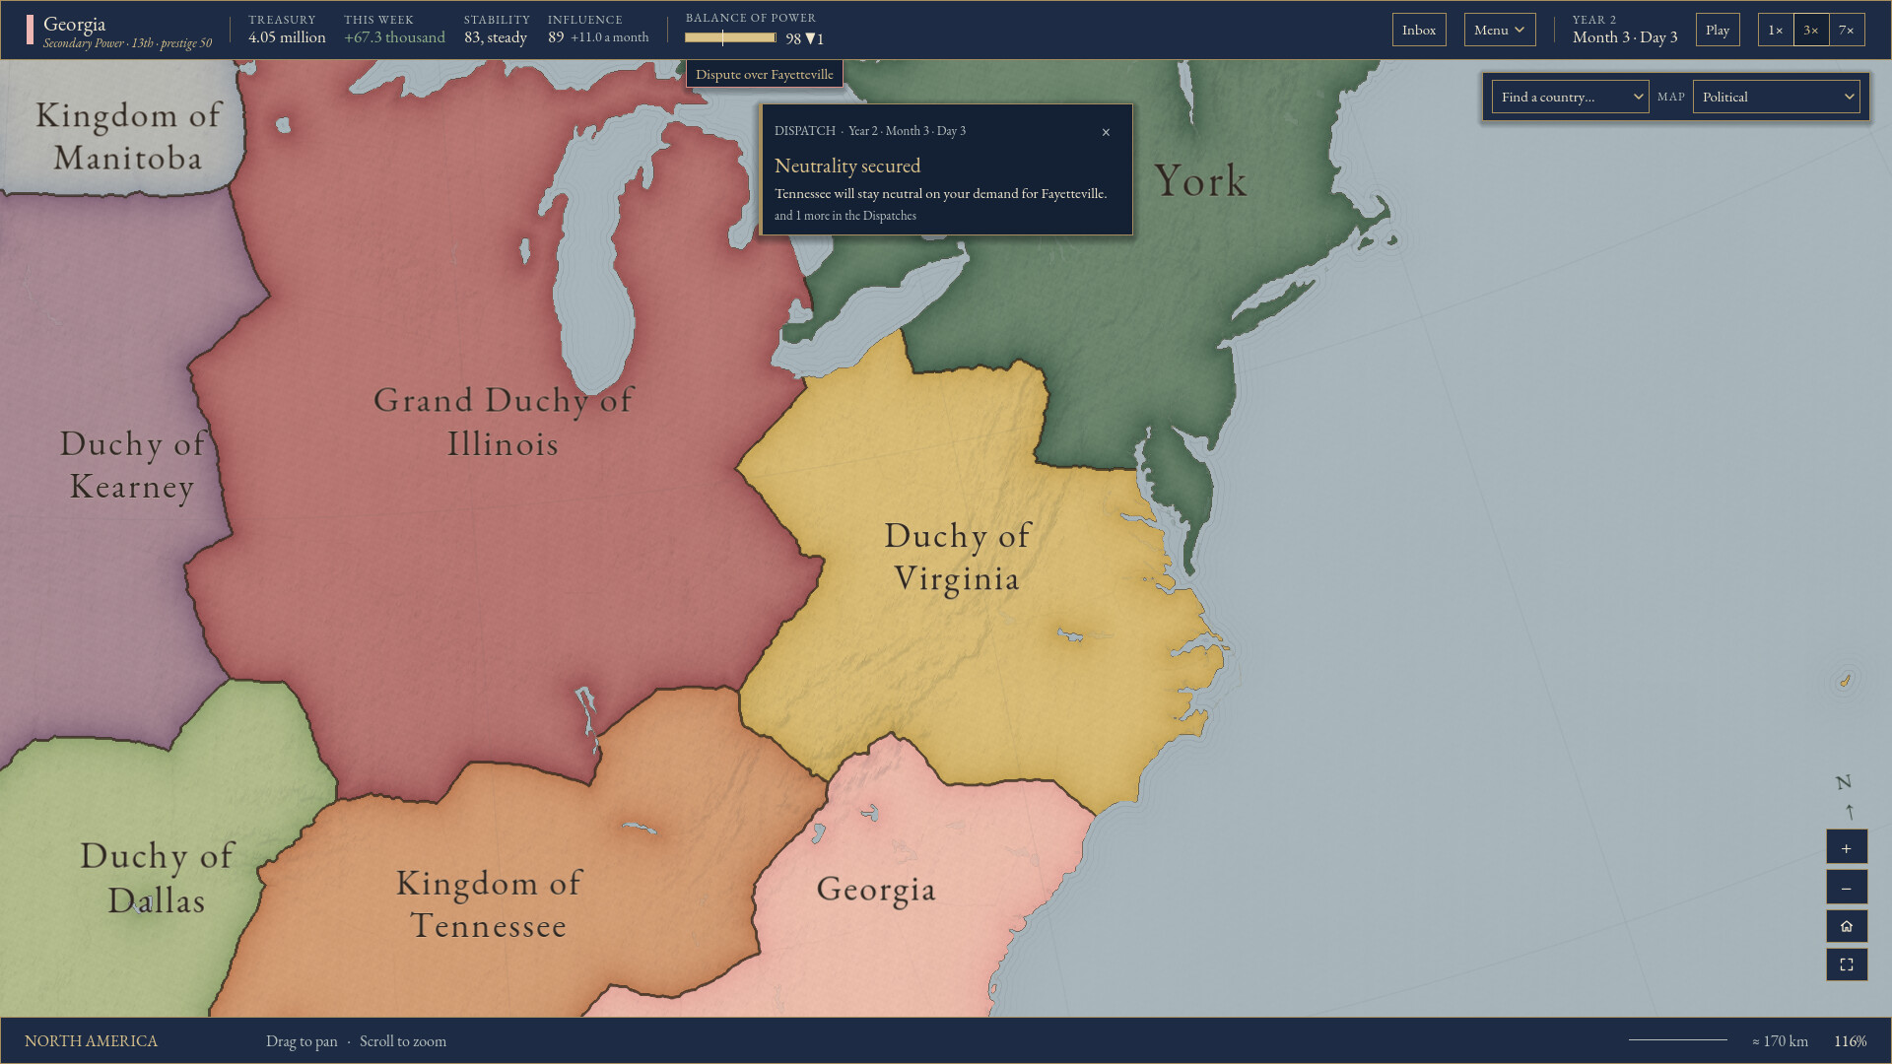
Task: Click the small island marker in the Atlantic
Action: (1846, 680)
